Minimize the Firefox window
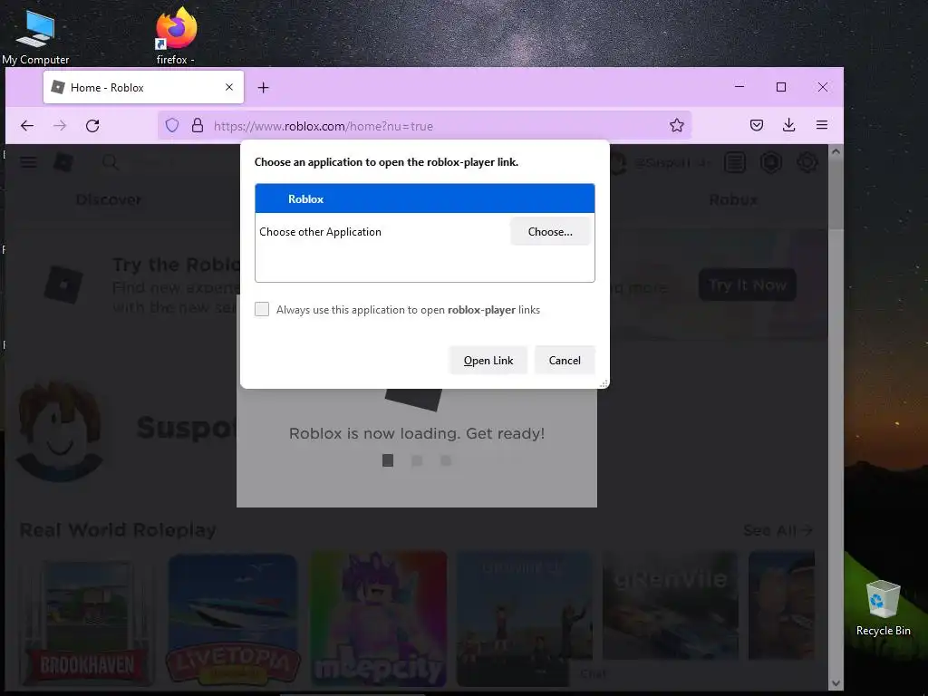Image resolution: width=928 pixels, height=696 pixels. point(739,87)
